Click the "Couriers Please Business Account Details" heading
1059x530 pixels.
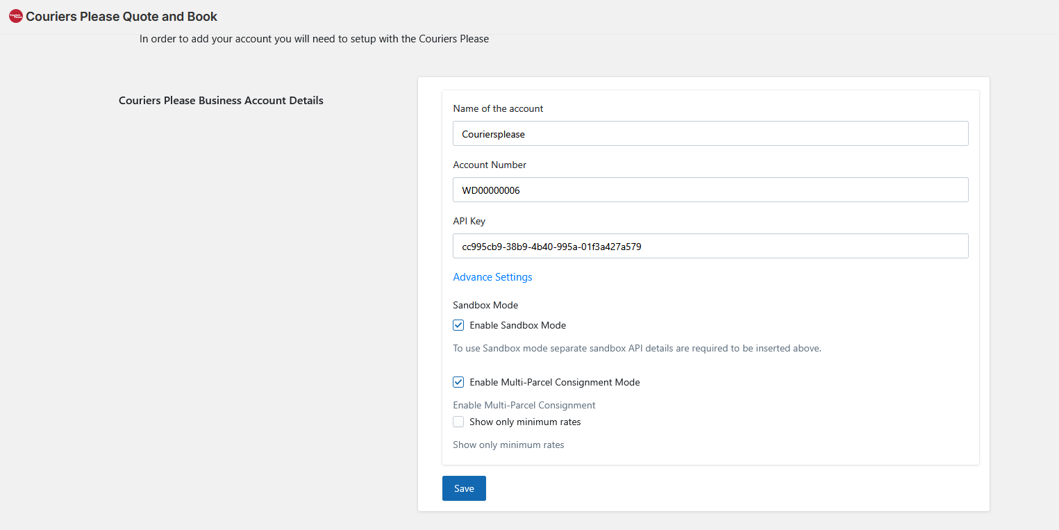(x=221, y=100)
